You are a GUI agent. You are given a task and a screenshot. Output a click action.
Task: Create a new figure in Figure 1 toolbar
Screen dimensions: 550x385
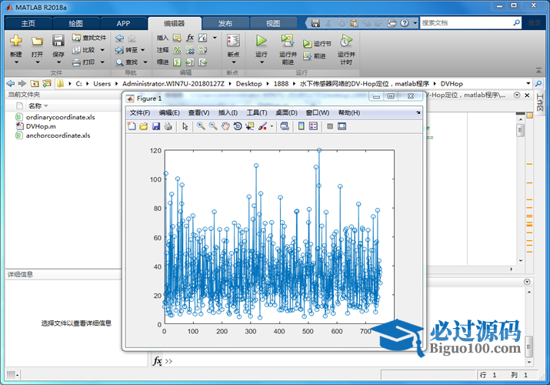point(132,126)
